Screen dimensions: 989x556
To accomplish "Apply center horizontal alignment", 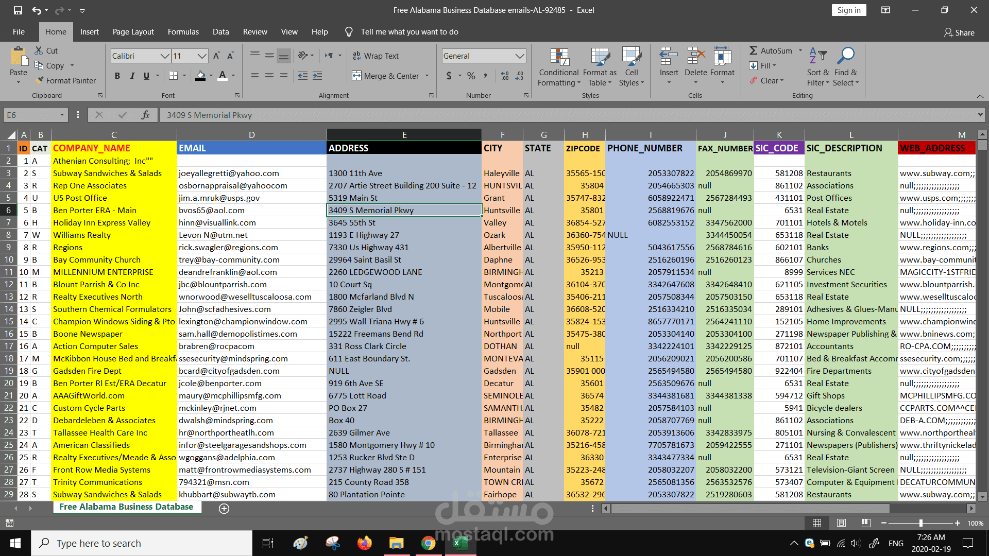I will pos(269,76).
